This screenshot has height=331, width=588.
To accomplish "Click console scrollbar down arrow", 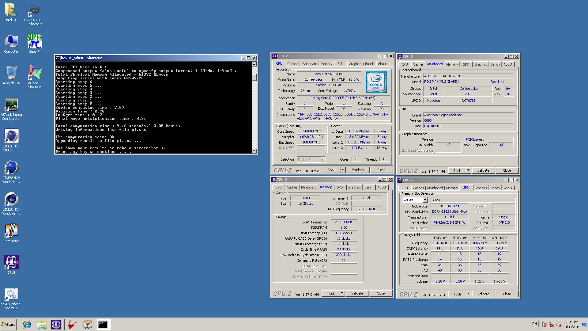I will pyautogui.click(x=254, y=151).
